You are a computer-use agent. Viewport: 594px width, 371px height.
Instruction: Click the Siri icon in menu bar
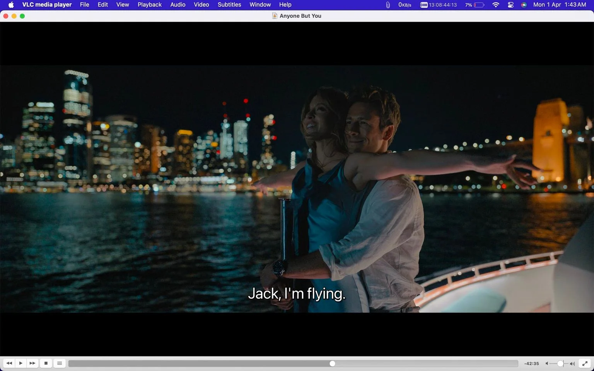524,5
